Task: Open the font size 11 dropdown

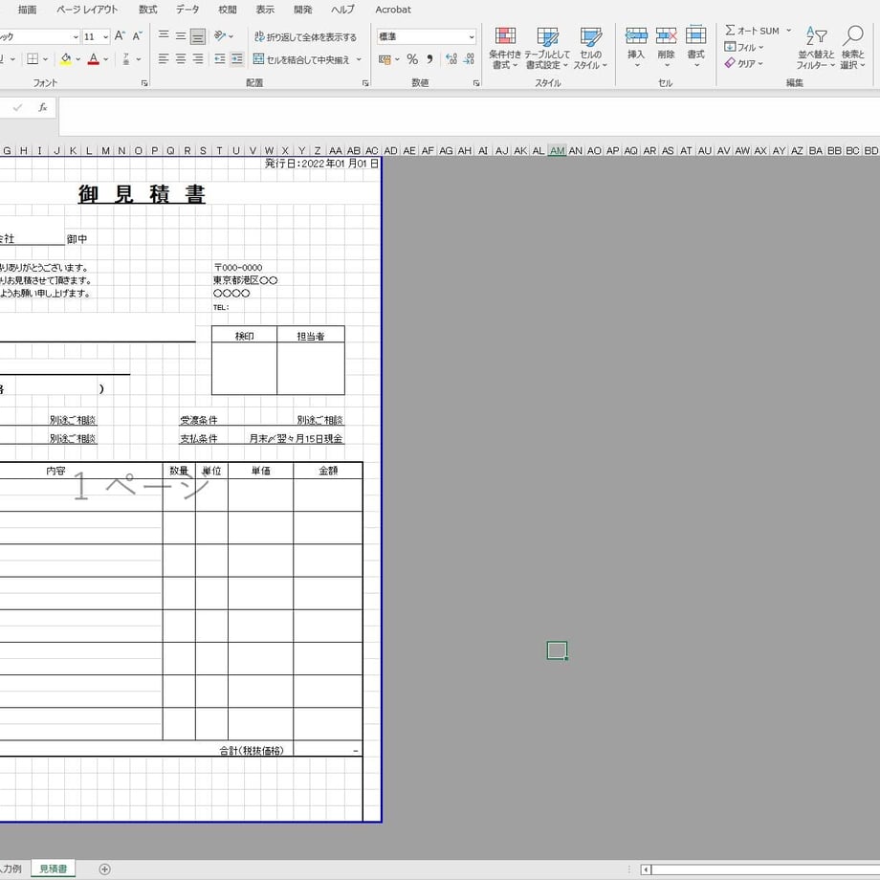Action: point(105,37)
